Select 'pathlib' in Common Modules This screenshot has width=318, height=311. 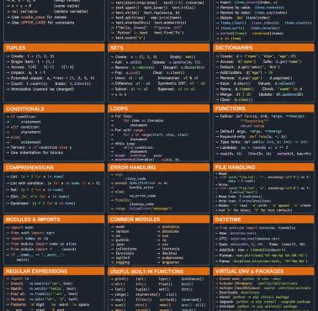click(x=120, y=240)
